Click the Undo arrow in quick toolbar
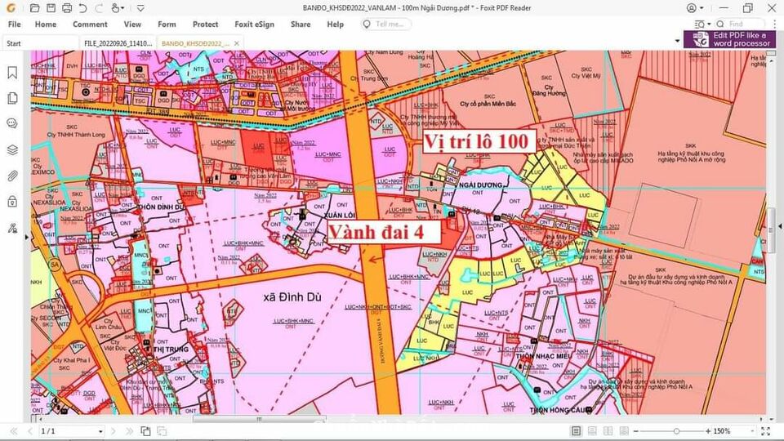Image resolution: width=784 pixels, height=441 pixels. click(82, 8)
